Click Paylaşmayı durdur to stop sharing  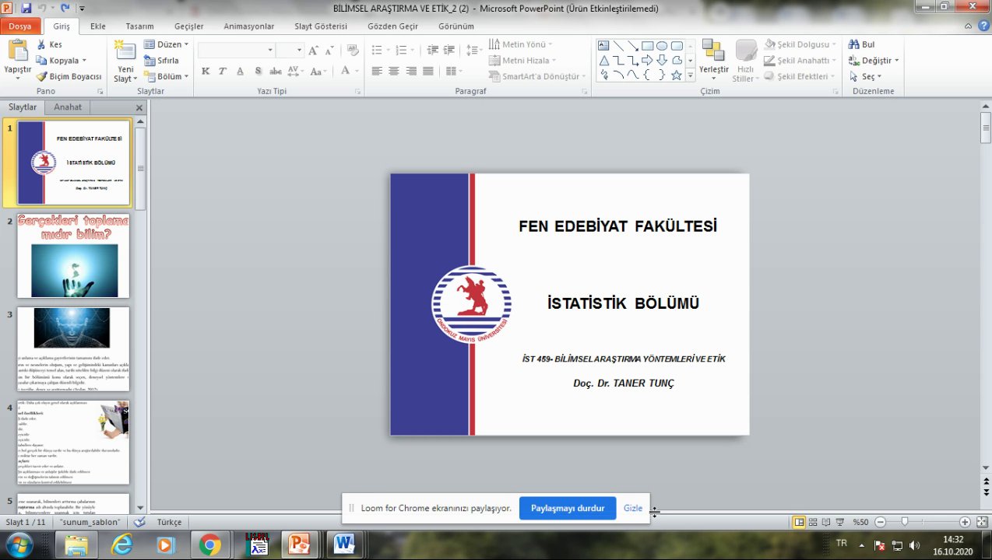568,508
